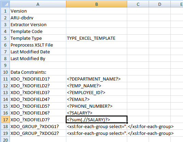Click the Select All corner button
Screen dimensions: 183x142
5,4
